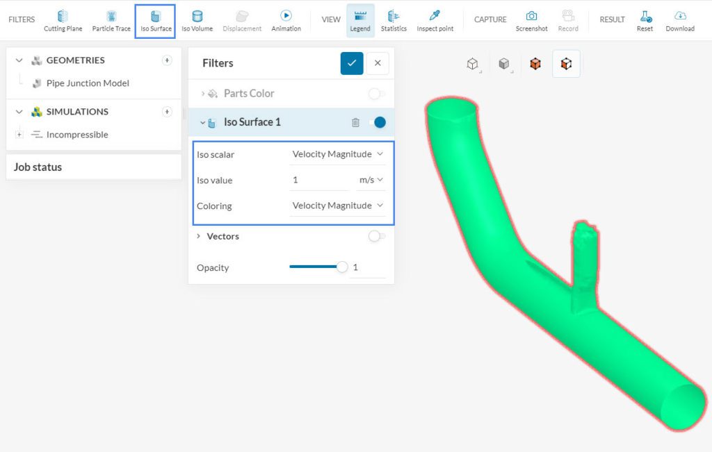Change the Iso value unit m/s dropdown
This screenshot has height=452, width=712.
point(371,180)
